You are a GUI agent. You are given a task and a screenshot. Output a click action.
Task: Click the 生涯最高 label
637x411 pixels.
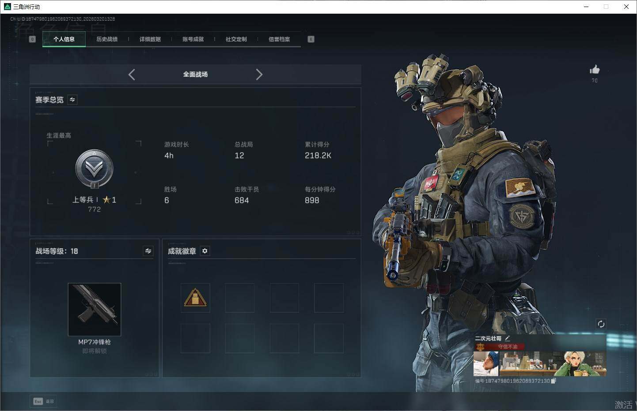tap(59, 135)
